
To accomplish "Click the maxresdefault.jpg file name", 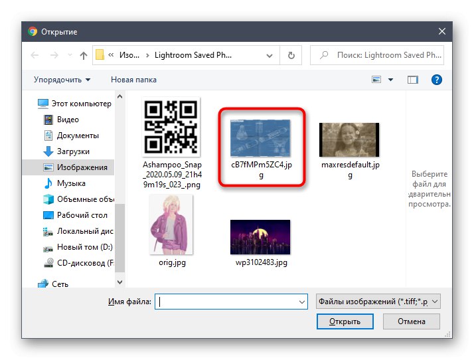I will (x=350, y=170).
